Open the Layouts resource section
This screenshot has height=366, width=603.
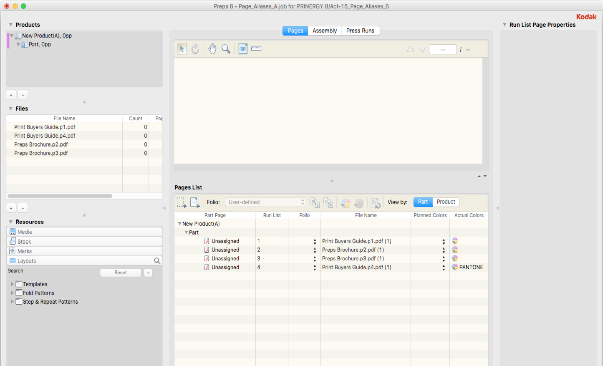click(x=84, y=261)
